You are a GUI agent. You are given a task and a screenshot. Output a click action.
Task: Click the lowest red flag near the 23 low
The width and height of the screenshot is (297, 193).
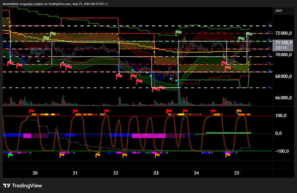155,89
